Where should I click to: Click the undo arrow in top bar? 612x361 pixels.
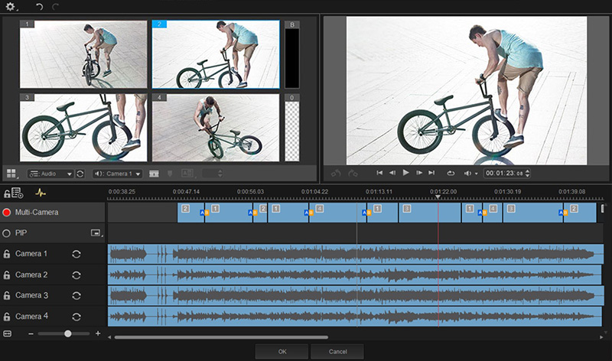39,6
